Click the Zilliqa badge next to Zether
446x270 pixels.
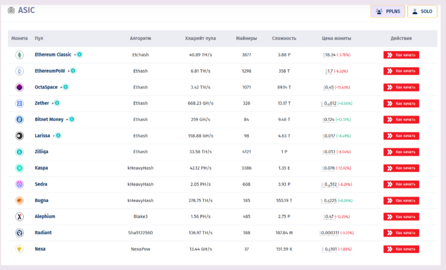tap(57, 103)
